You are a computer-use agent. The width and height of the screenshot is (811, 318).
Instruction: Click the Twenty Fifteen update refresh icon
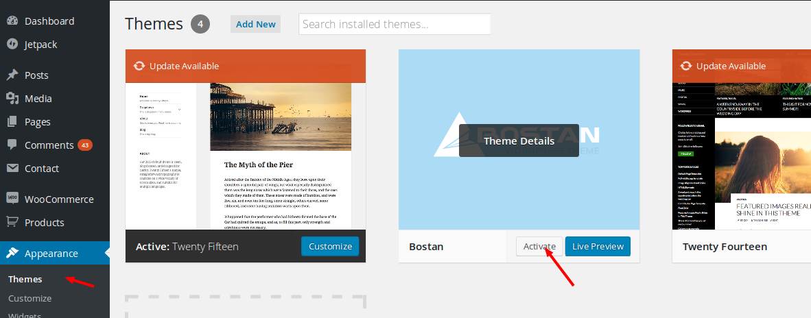(139, 66)
